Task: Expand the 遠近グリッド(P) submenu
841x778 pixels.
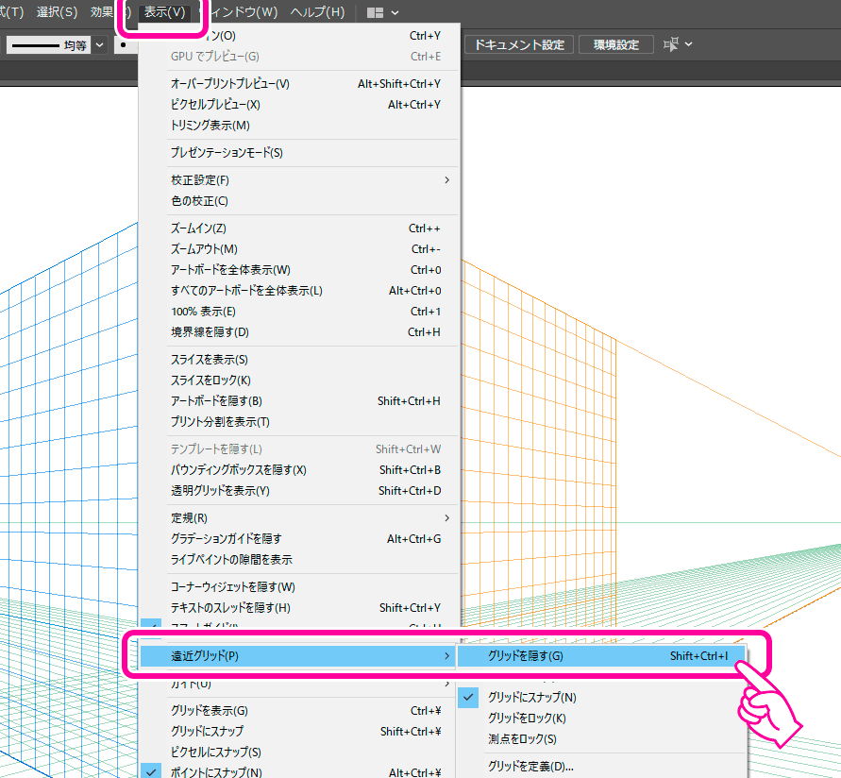Action: pos(297,656)
